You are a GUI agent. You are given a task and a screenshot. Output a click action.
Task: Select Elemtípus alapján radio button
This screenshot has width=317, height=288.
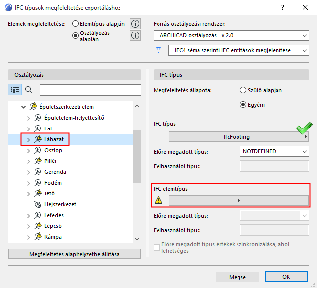[x=76, y=23]
